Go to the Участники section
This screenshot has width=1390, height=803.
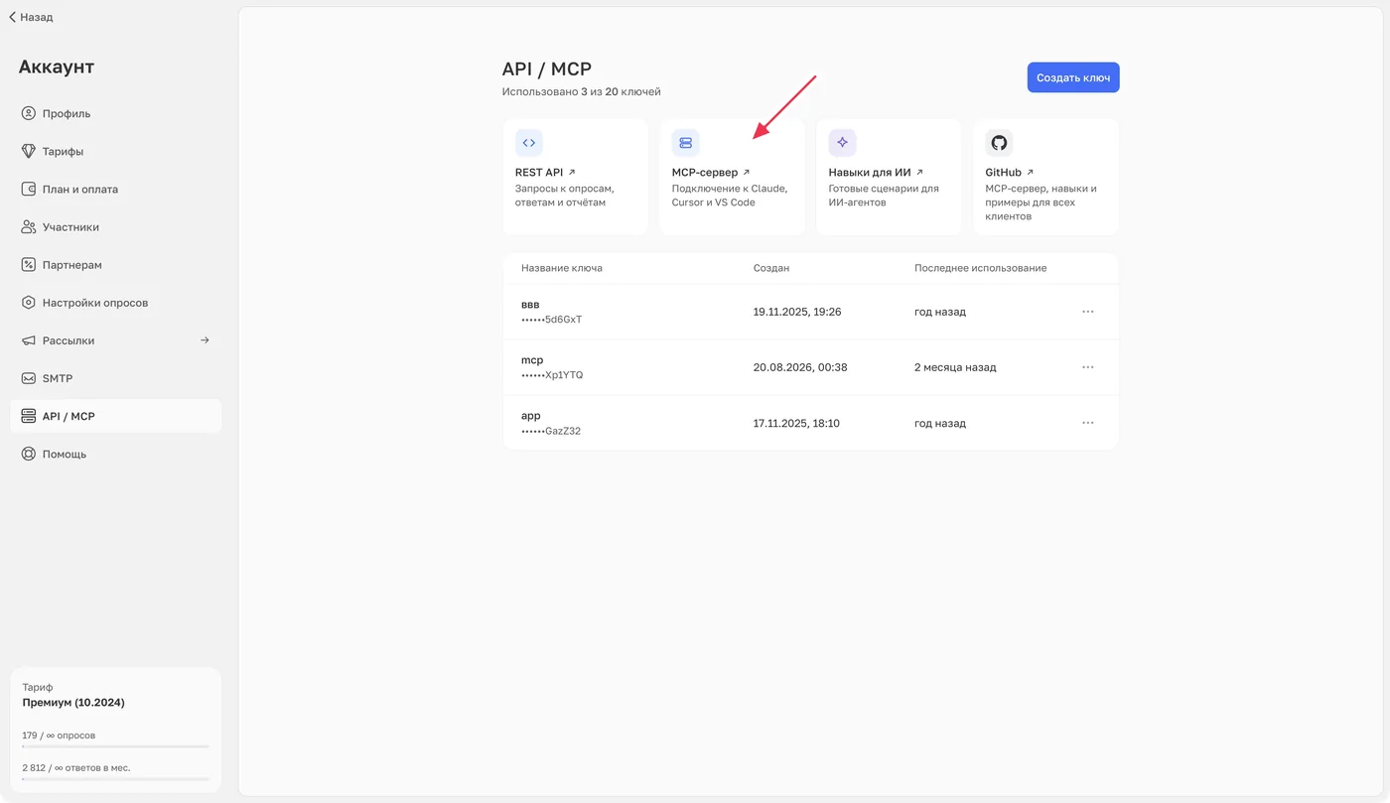[116, 226]
